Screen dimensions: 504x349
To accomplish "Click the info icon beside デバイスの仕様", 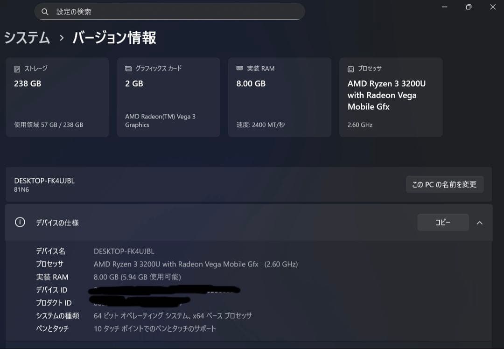I will pyautogui.click(x=19, y=223).
